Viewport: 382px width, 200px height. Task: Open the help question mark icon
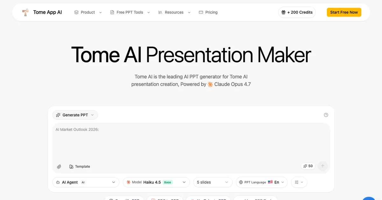coord(326,115)
